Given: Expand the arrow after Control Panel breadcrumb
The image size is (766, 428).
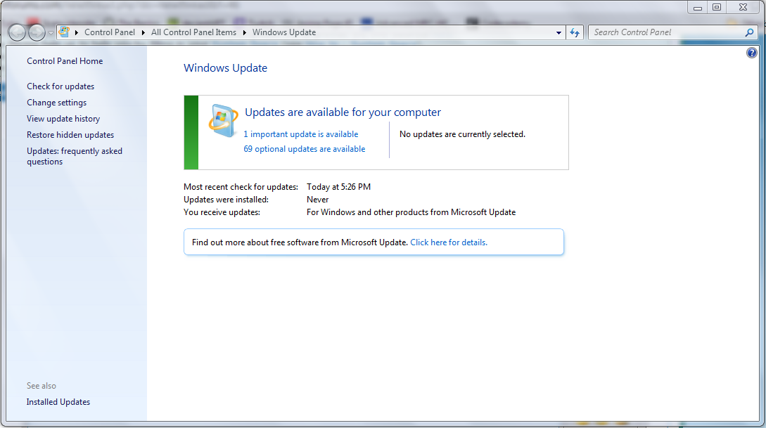Looking at the screenshot, I should coord(143,33).
